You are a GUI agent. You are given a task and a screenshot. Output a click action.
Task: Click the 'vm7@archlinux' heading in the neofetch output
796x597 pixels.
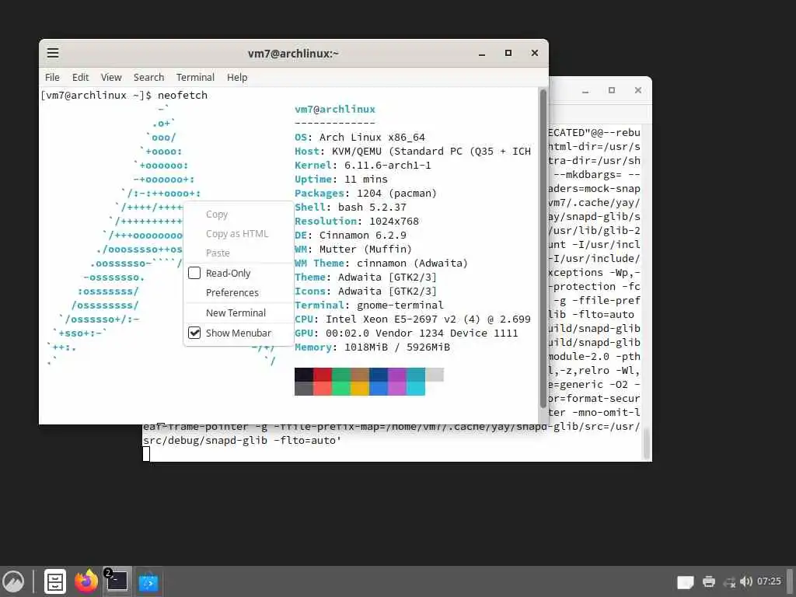pos(335,109)
